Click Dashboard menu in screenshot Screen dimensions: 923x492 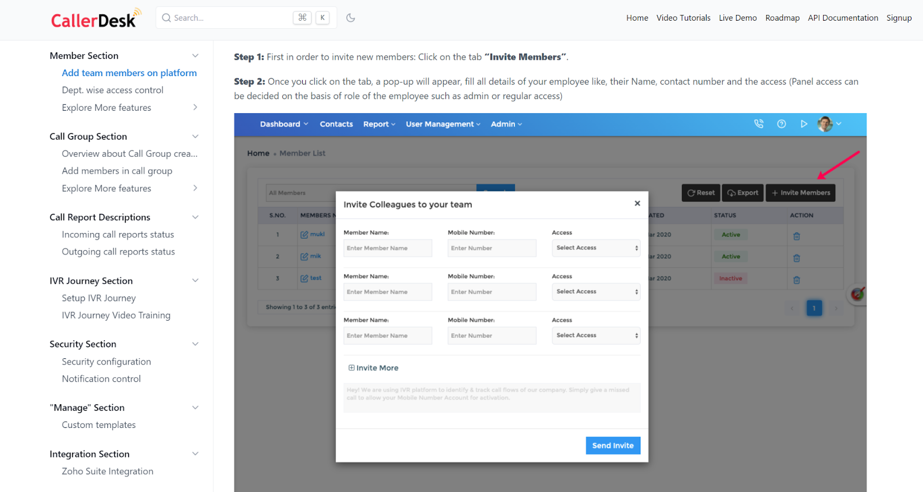click(x=284, y=124)
